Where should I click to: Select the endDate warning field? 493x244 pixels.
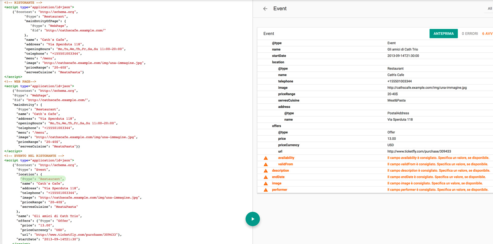278,177
